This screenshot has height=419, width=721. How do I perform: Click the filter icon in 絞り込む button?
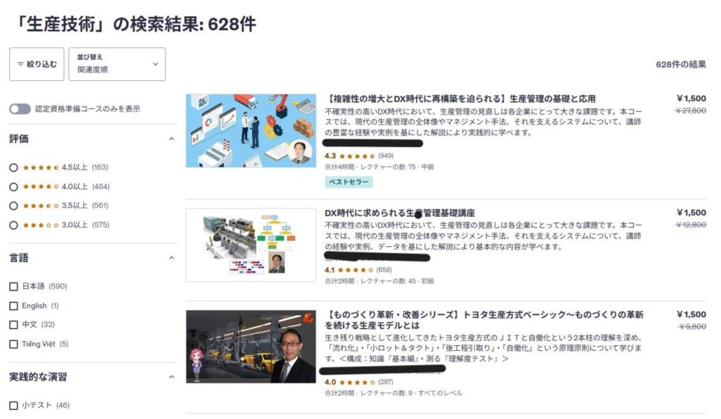point(20,64)
